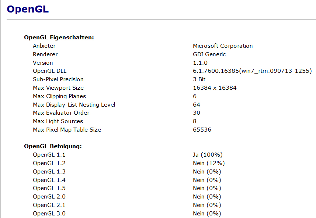Select the 'OpenGL 1.1' row label

49,155
